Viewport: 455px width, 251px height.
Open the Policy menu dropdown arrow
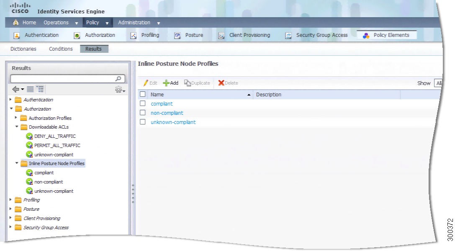pyautogui.click(x=107, y=23)
